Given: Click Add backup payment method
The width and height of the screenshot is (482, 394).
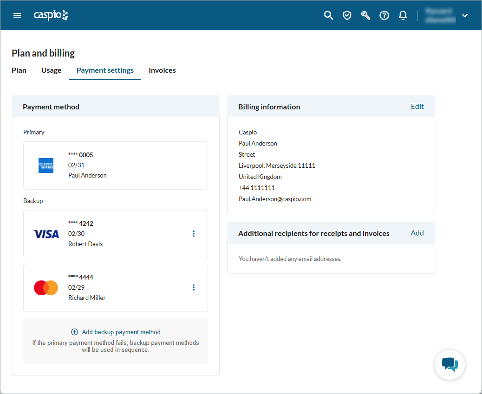Looking at the screenshot, I should coord(115,332).
